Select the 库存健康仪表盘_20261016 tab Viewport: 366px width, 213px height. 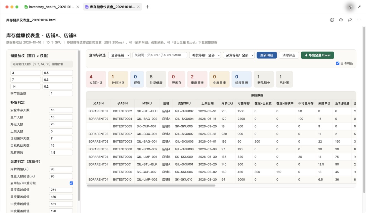coord(112,7)
